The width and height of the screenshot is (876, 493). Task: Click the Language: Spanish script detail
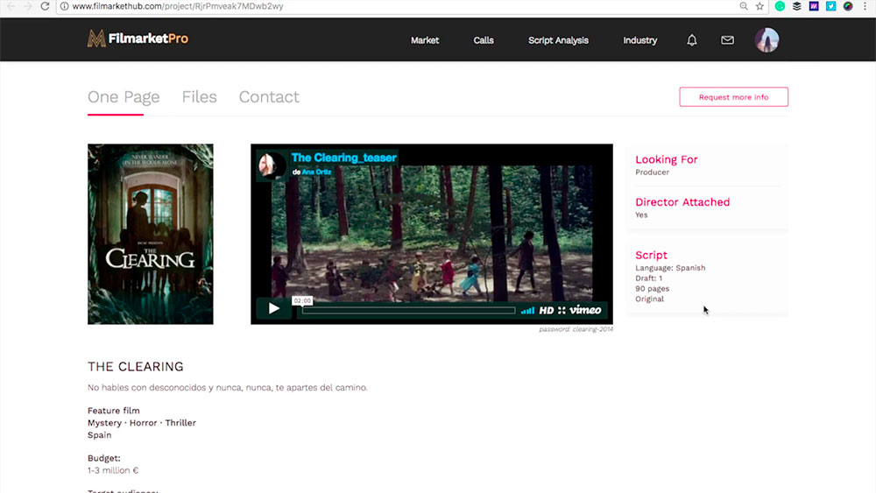(x=670, y=268)
